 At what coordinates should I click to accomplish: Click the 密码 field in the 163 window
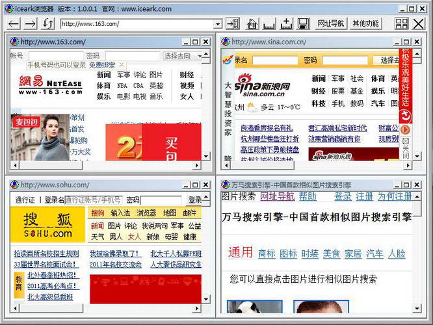(x=133, y=56)
